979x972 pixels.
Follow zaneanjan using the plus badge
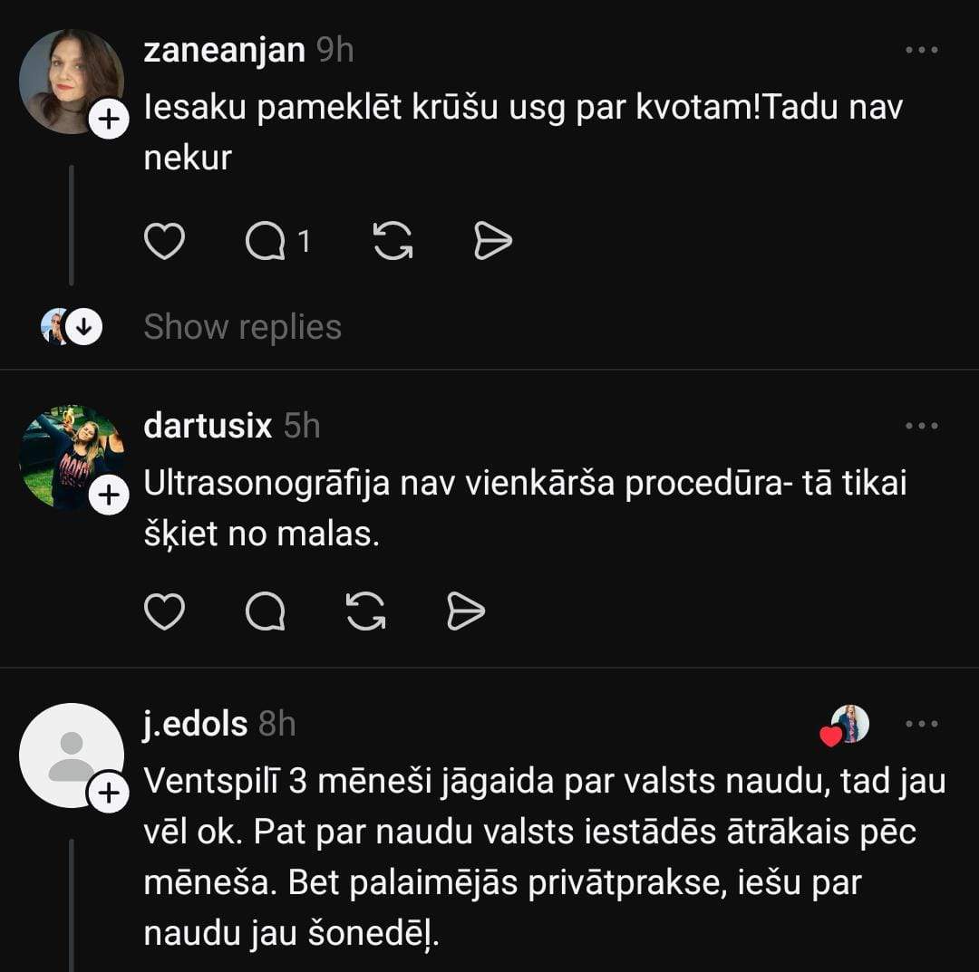[109, 120]
